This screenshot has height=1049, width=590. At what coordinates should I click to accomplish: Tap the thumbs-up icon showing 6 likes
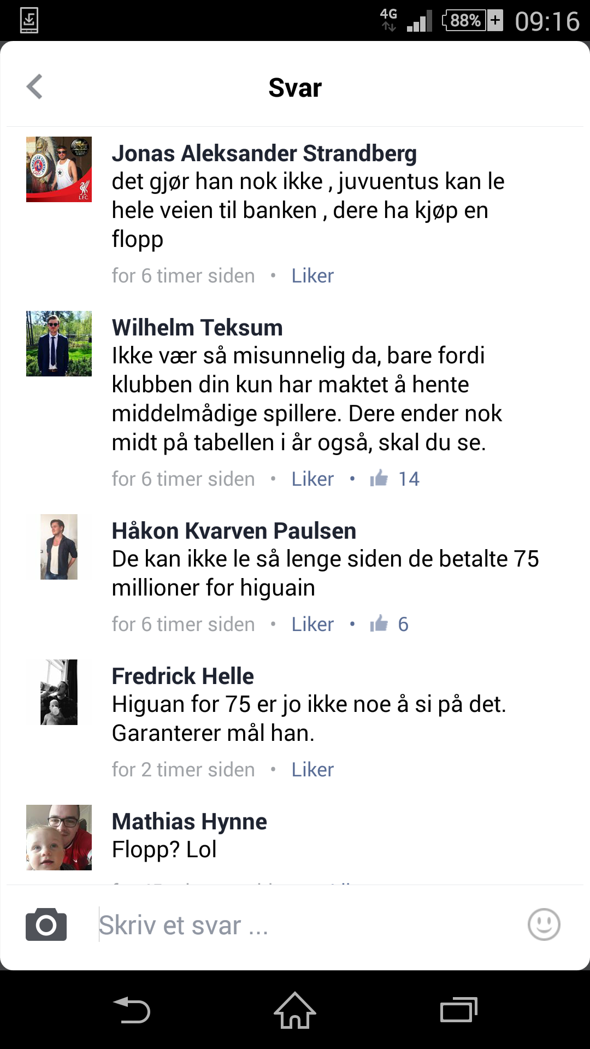tap(379, 624)
